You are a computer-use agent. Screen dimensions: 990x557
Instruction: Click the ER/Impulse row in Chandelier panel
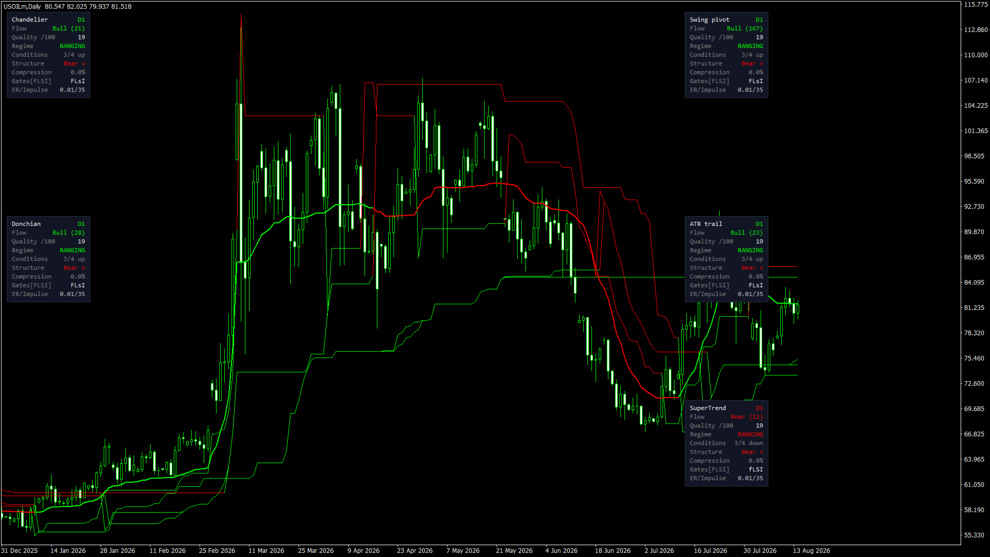click(x=48, y=90)
